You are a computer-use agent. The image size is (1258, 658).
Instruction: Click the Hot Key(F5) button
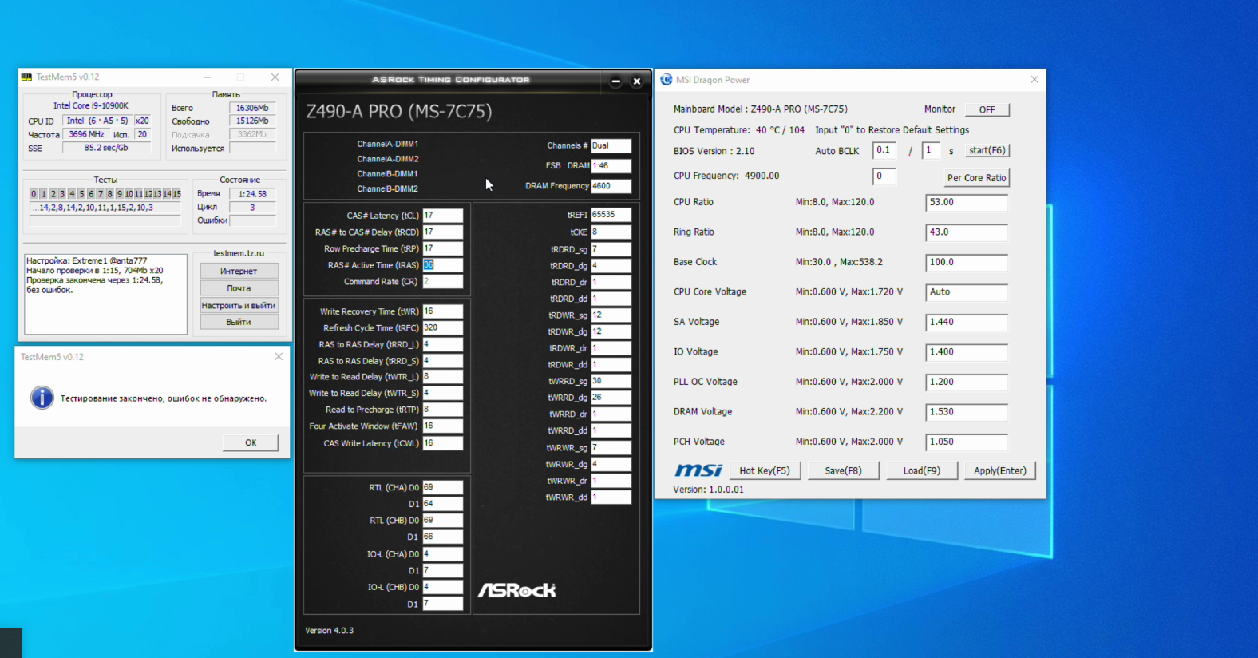click(765, 470)
